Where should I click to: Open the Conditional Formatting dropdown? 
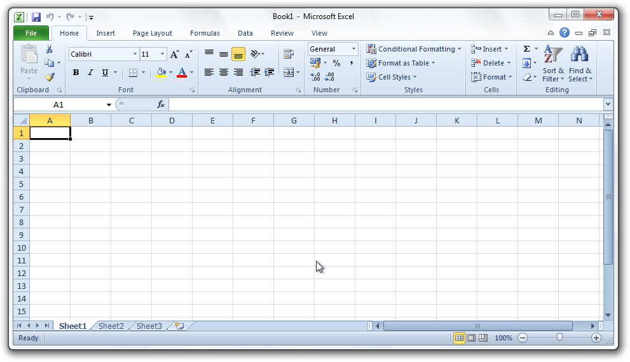coord(414,49)
